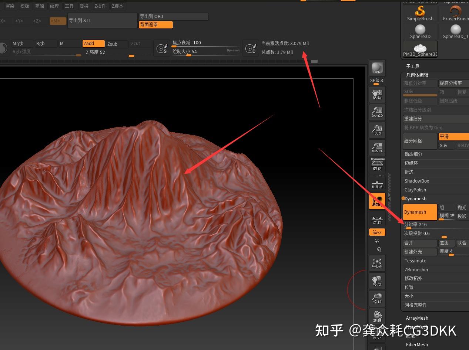Select the 移动 move gizmo icon
469x350 pixels.
coord(377,281)
